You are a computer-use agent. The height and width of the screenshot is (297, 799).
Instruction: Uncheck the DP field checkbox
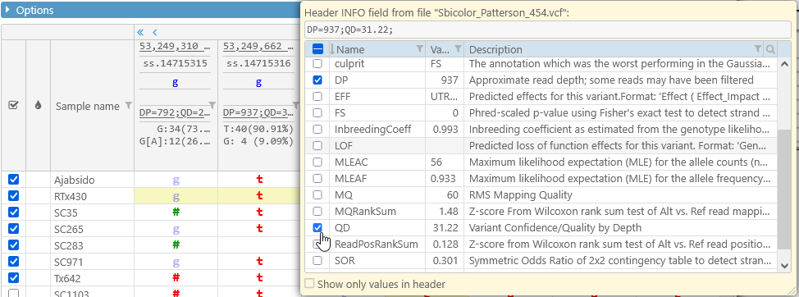click(x=317, y=80)
